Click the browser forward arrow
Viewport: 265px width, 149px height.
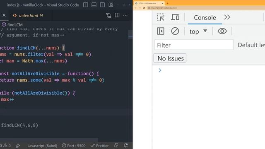[140, 8]
